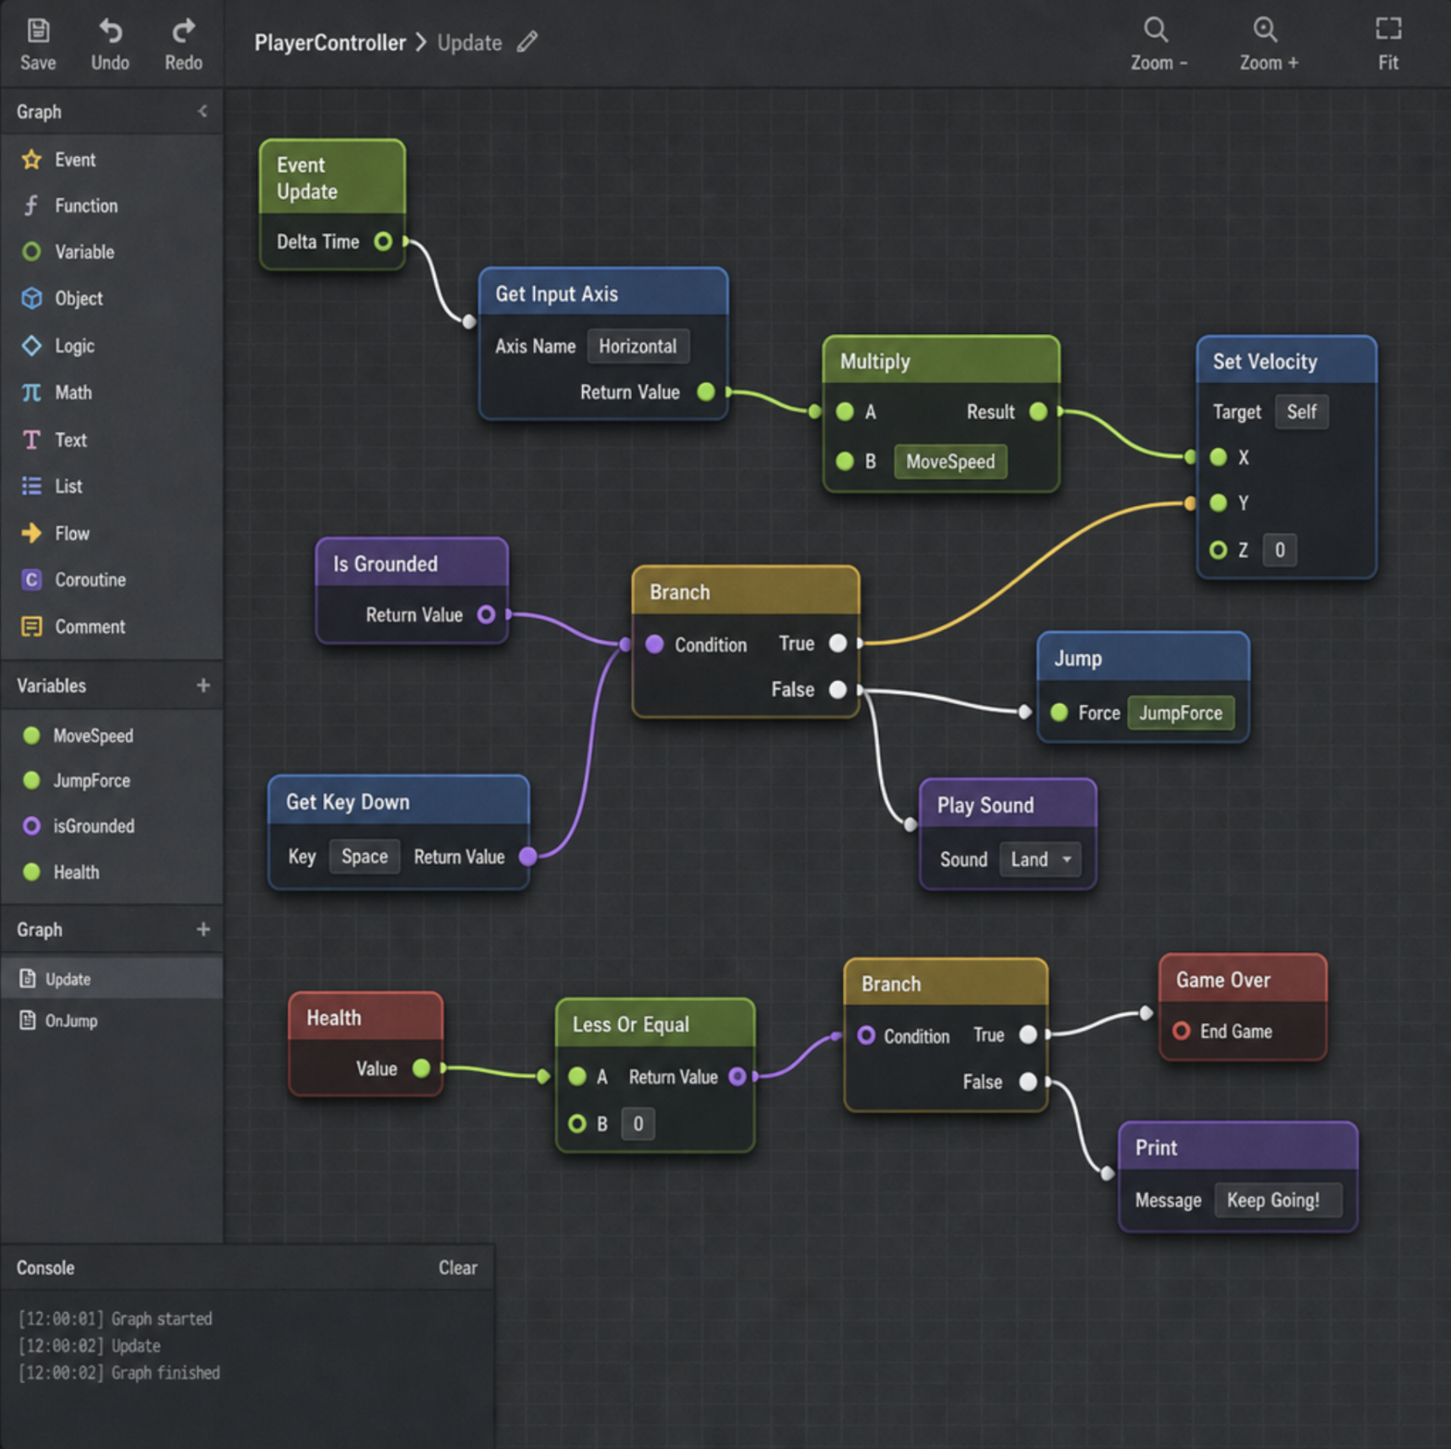1451x1449 pixels.
Task: Click the Set Velocity Y input pin
Action: pyautogui.click(x=1218, y=503)
